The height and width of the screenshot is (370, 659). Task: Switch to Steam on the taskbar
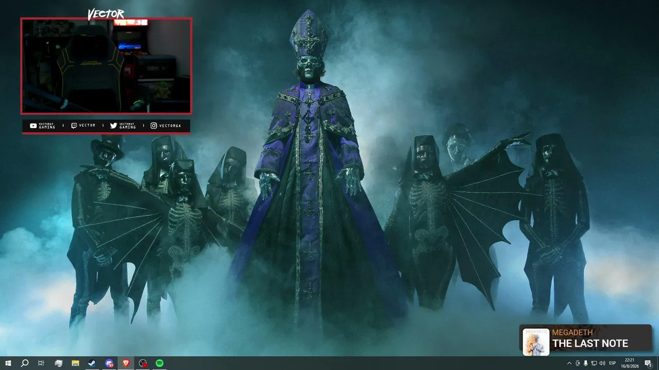(92, 363)
